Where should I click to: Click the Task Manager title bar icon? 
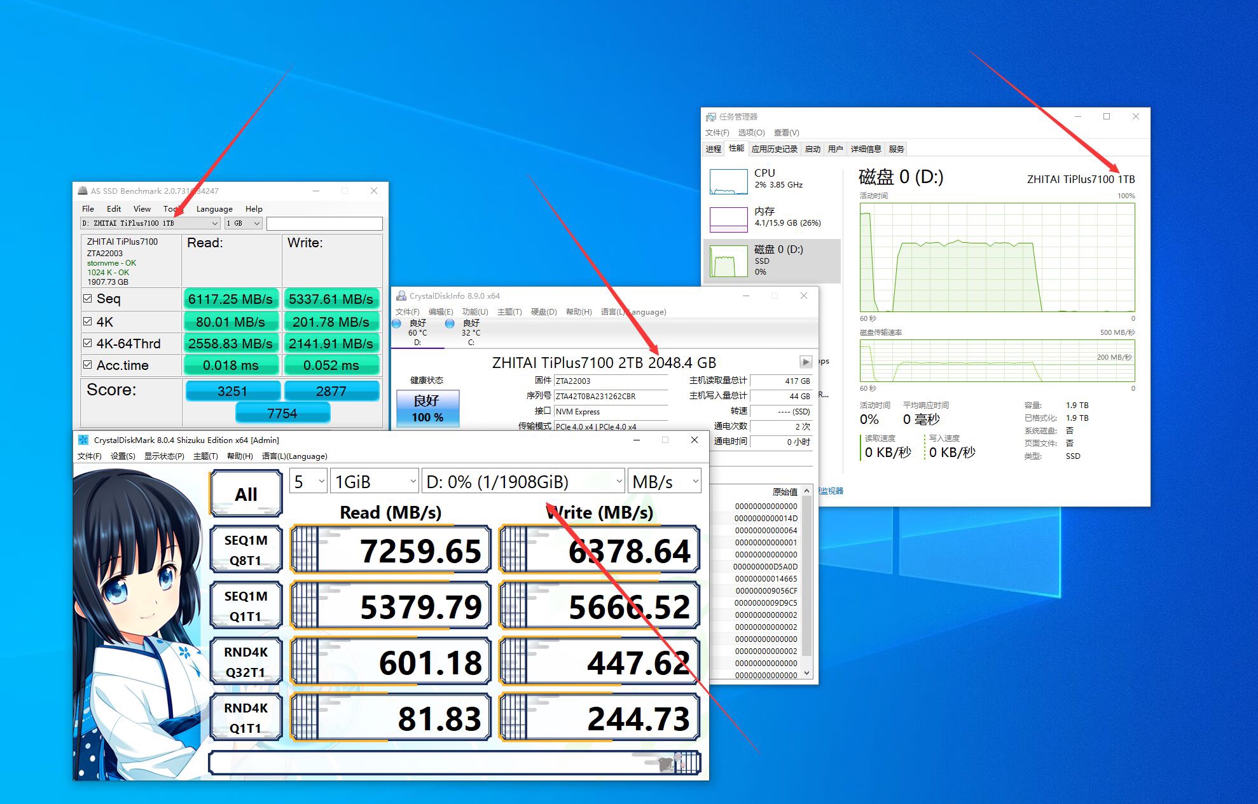[711, 116]
